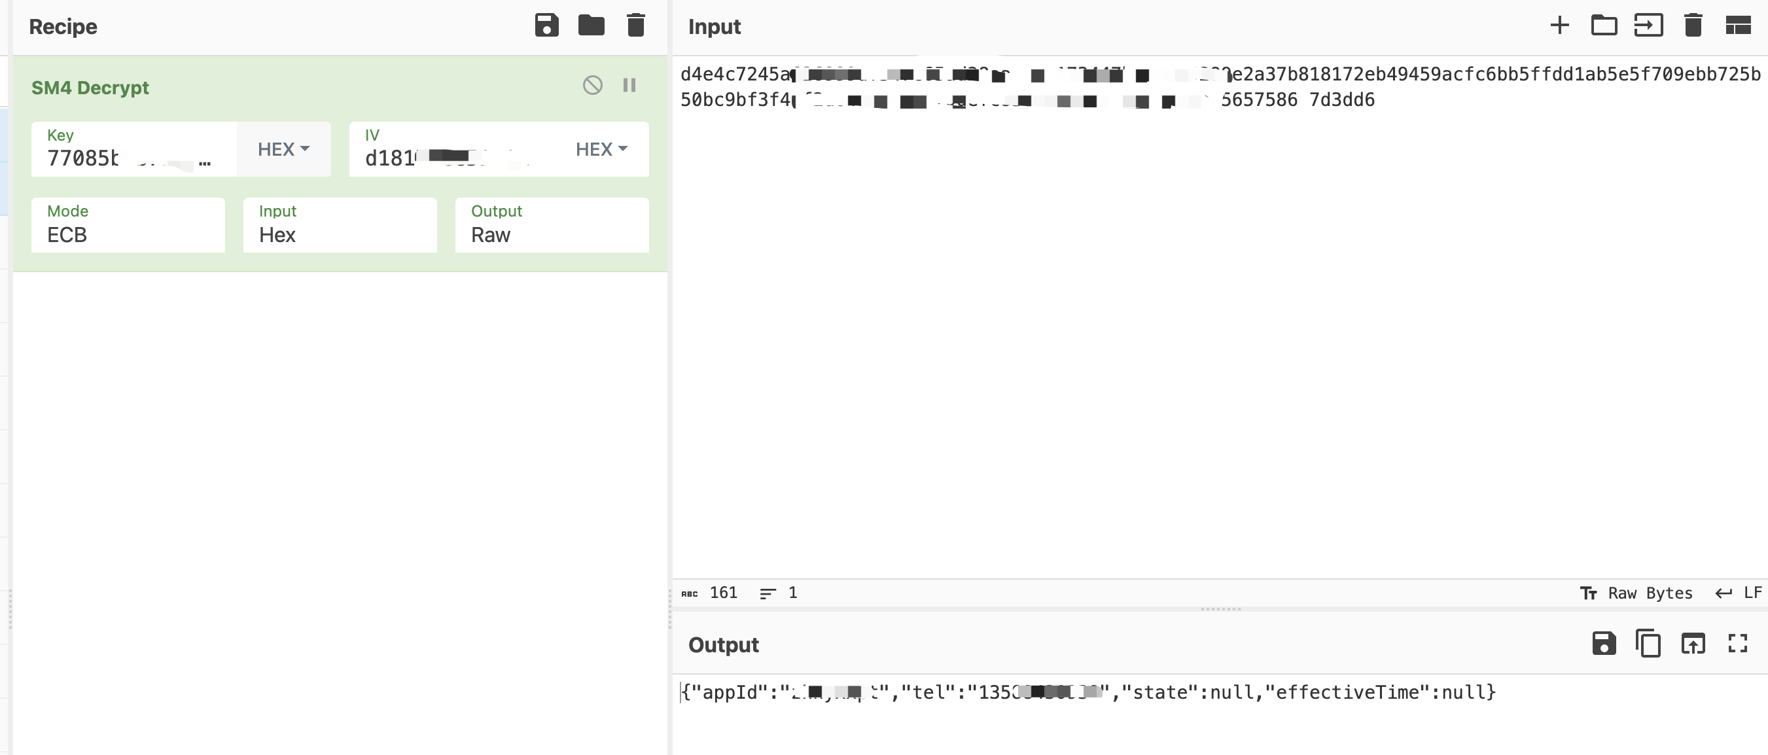Load a saved recipe via the folder icon

pyautogui.click(x=591, y=26)
